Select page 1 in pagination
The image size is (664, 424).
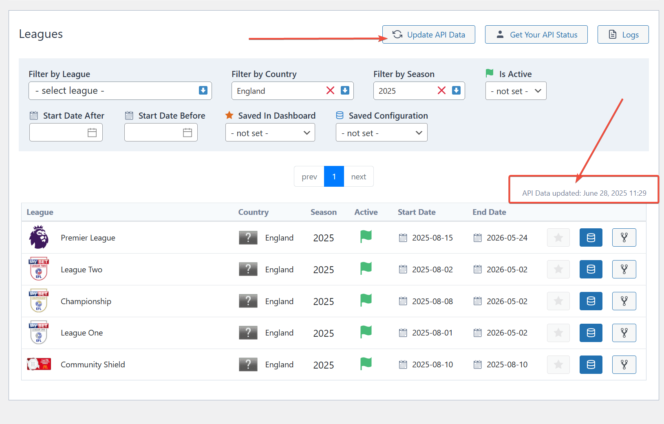(334, 177)
